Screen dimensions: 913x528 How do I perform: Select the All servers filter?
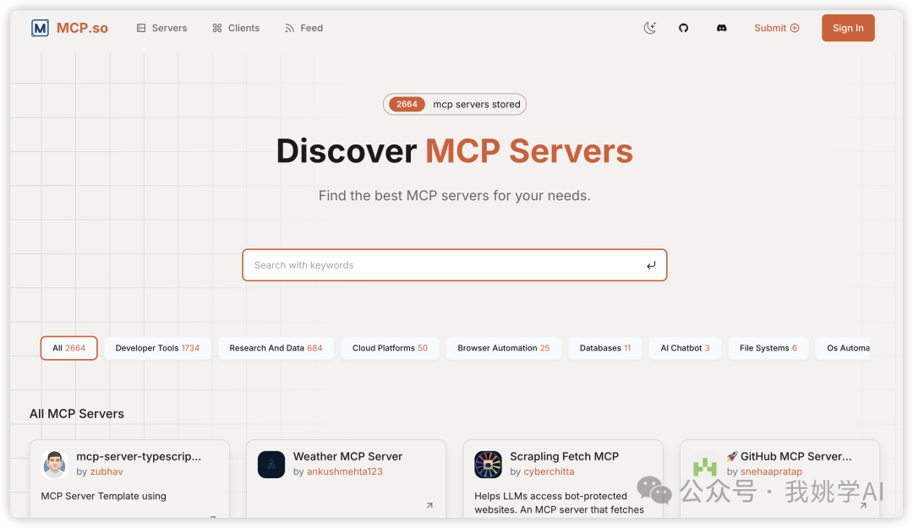point(68,347)
